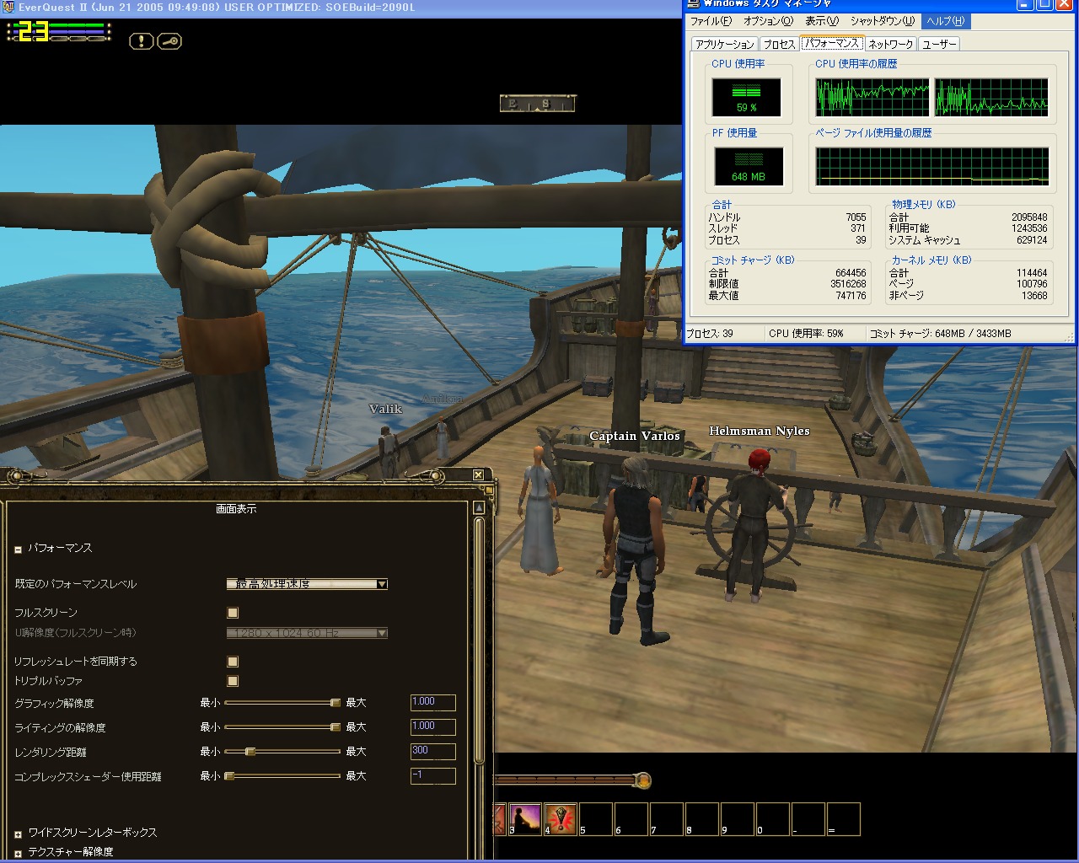Click the コンプレックスシェーダー使用距離 value field showing -1
The image size is (1079, 863).
[433, 776]
